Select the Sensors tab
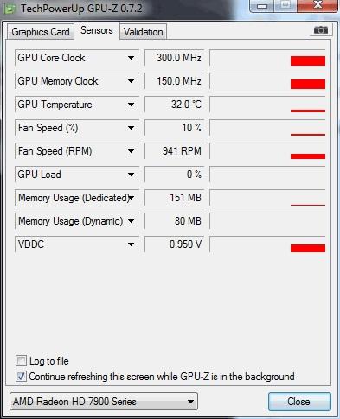Viewport: 340px width, 419px height. [x=97, y=30]
